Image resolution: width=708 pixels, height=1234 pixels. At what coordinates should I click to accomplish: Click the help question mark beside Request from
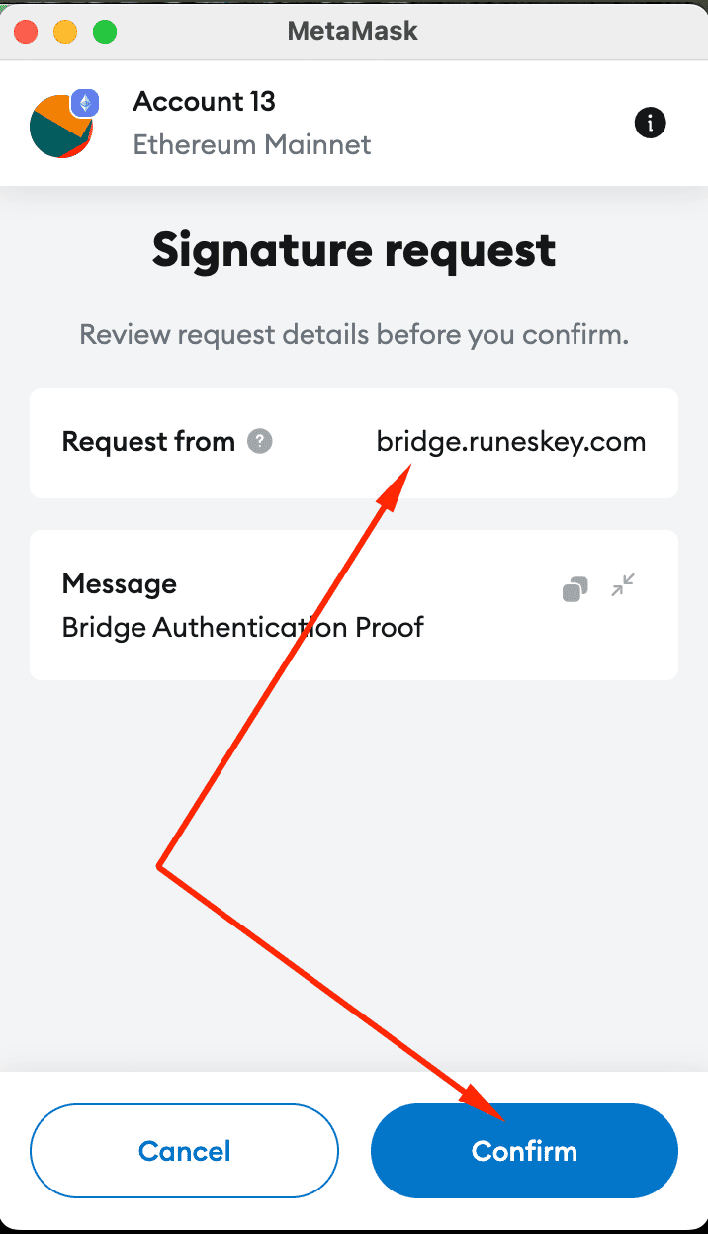click(x=259, y=442)
